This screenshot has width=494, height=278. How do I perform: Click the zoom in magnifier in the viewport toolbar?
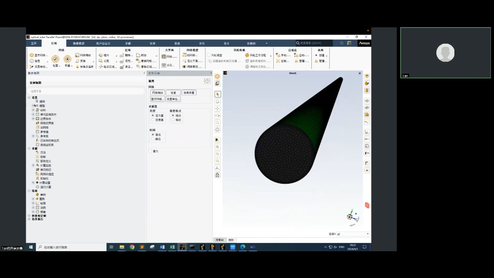coord(217,154)
